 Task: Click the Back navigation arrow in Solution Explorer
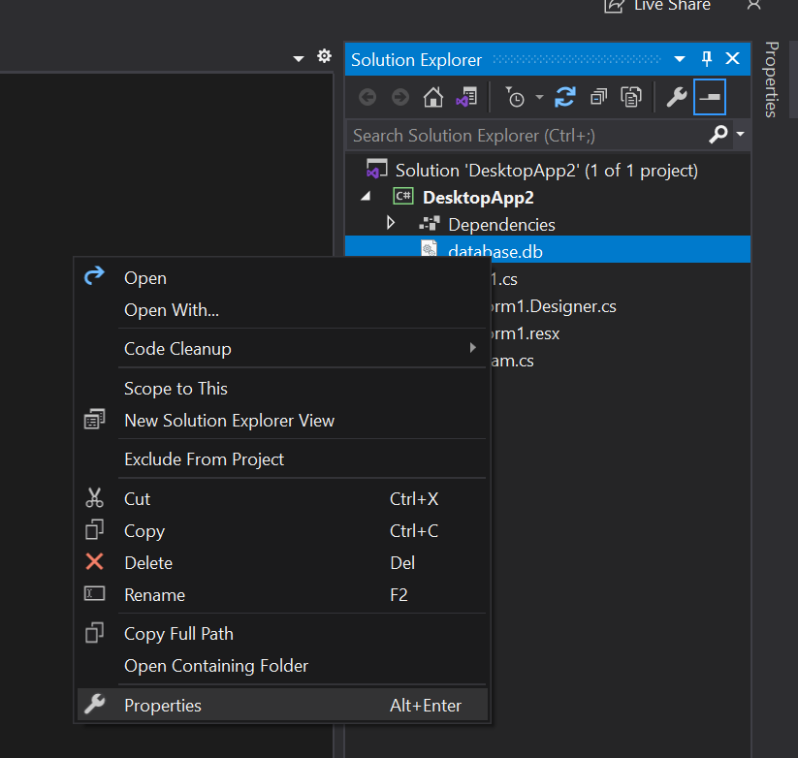(367, 97)
